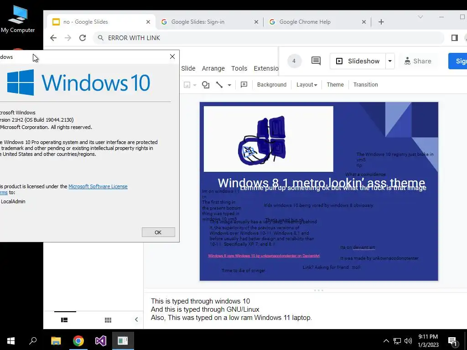
Task: Click speaker note 'This is typed through windows 10'
Action: 200,301
